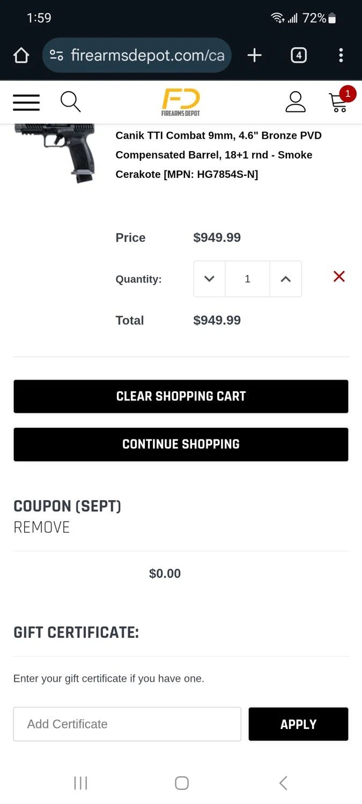
Task: Open the Canik TTI Combat product thumbnail
Action: click(x=56, y=153)
